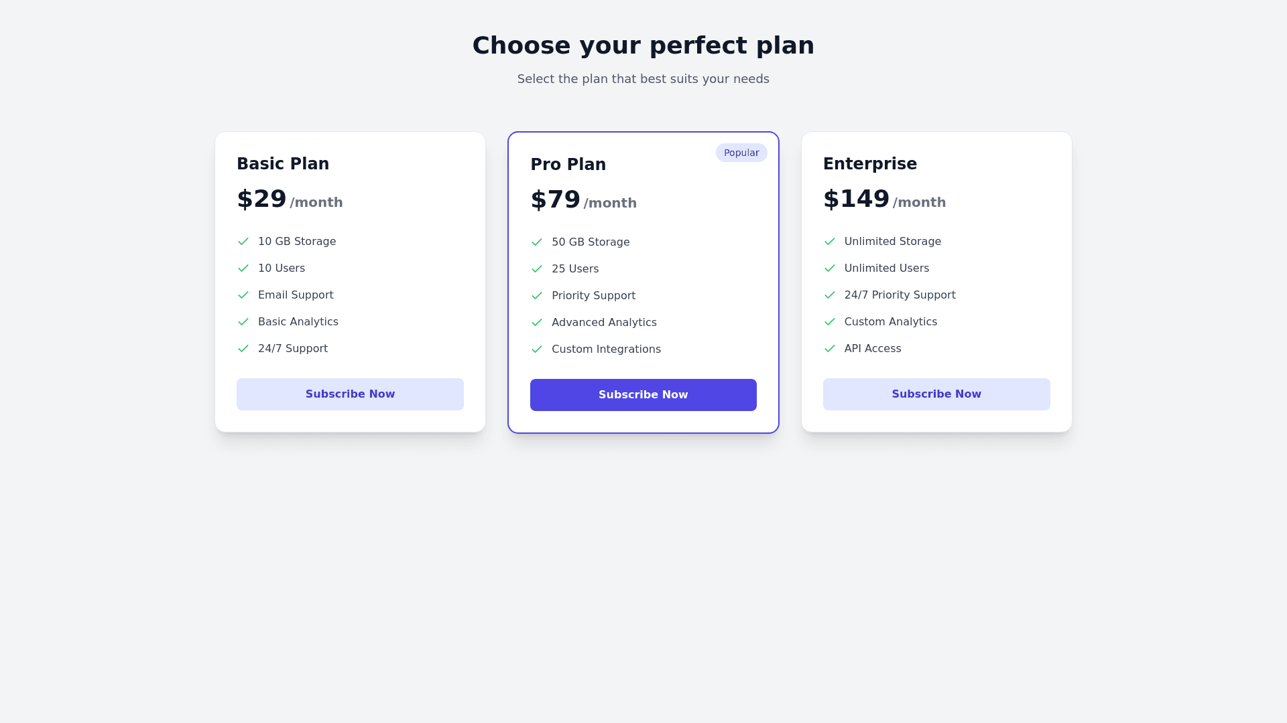Click checkmark icon beside 24/7 Priority Support
Image resolution: width=1287 pixels, height=723 pixels.
[x=830, y=295]
